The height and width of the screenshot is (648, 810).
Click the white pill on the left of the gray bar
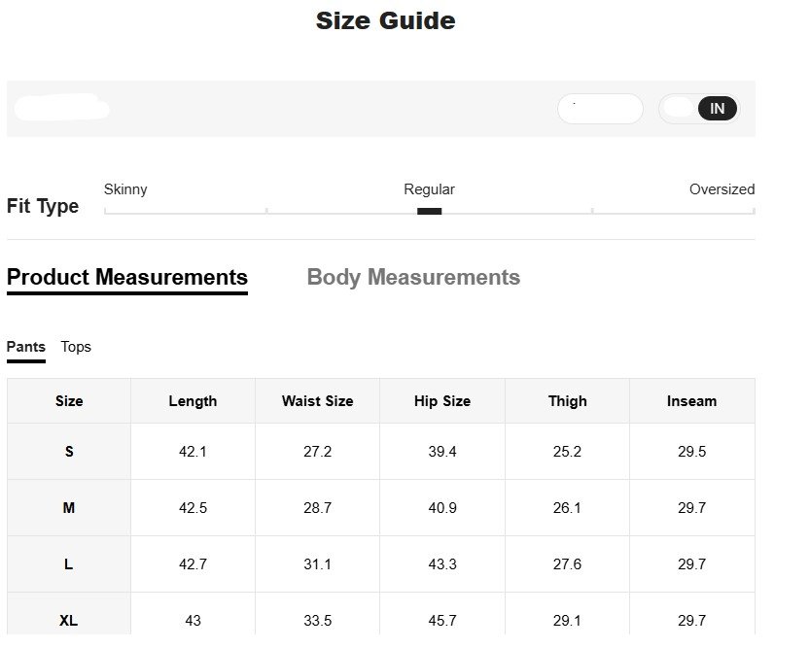(x=60, y=108)
